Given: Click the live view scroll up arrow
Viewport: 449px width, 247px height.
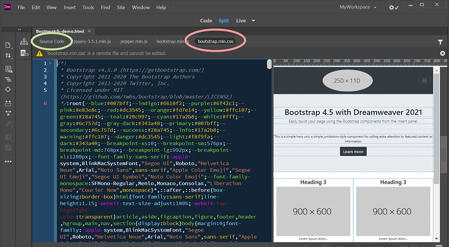Looking at the screenshot, I should [436, 70].
